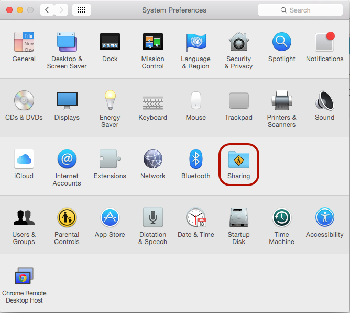Go back with the left arrow button
Viewport: 350px width, 313px height.
click(47, 10)
